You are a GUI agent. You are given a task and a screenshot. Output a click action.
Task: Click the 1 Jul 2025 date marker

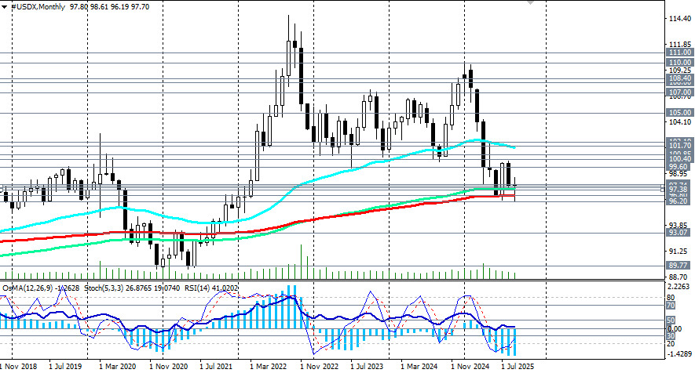(x=518, y=366)
